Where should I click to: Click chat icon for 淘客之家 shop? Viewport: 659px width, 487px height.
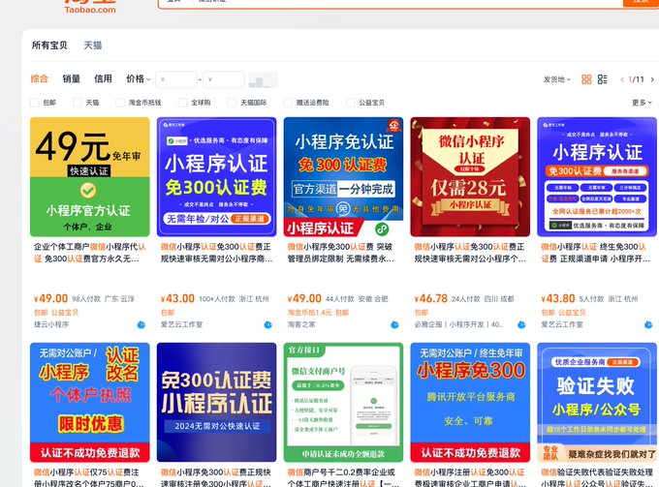pos(394,324)
